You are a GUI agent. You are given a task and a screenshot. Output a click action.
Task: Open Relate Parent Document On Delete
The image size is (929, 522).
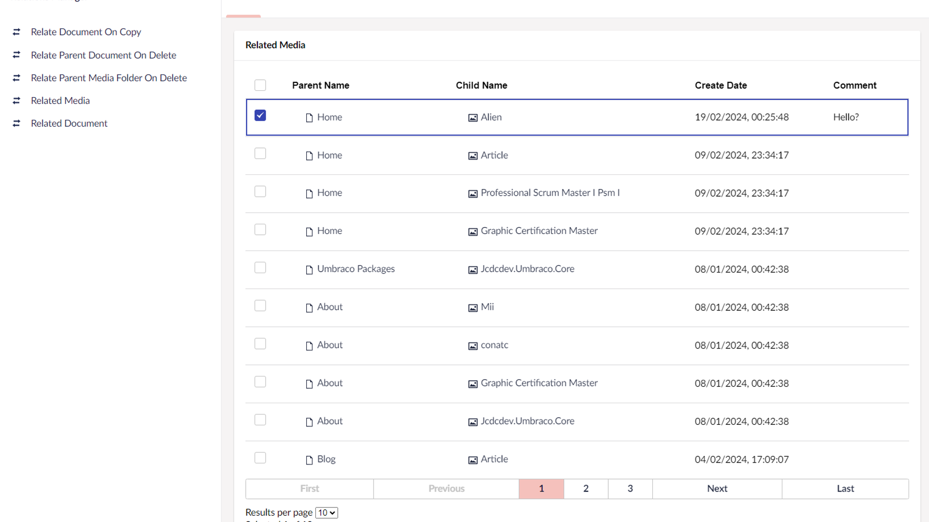[x=104, y=55]
